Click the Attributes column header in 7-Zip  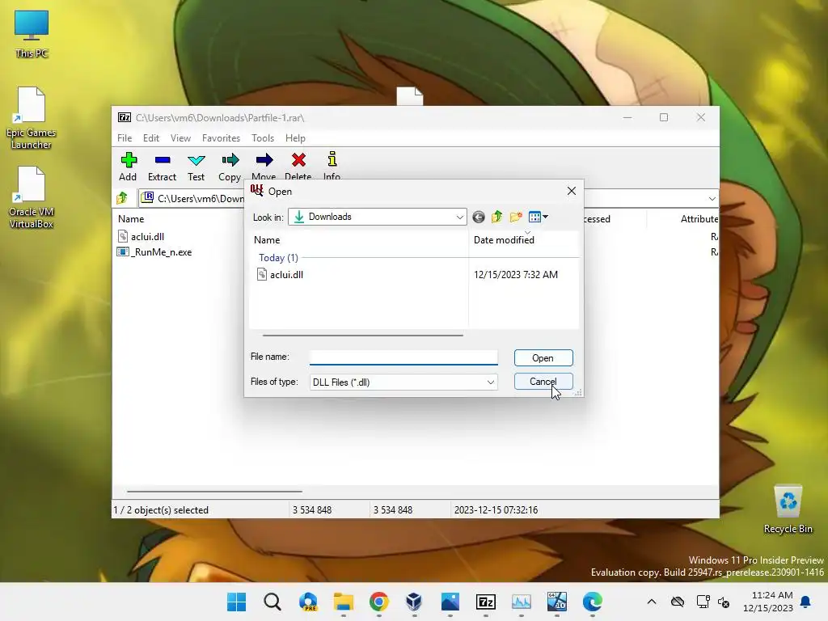coord(699,218)
